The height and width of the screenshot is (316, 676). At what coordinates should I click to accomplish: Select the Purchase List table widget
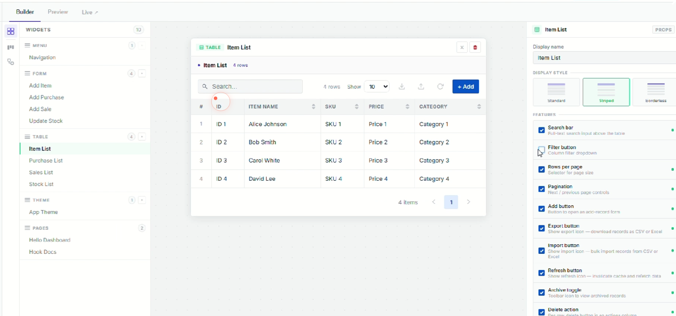click(x=46, y=161)
